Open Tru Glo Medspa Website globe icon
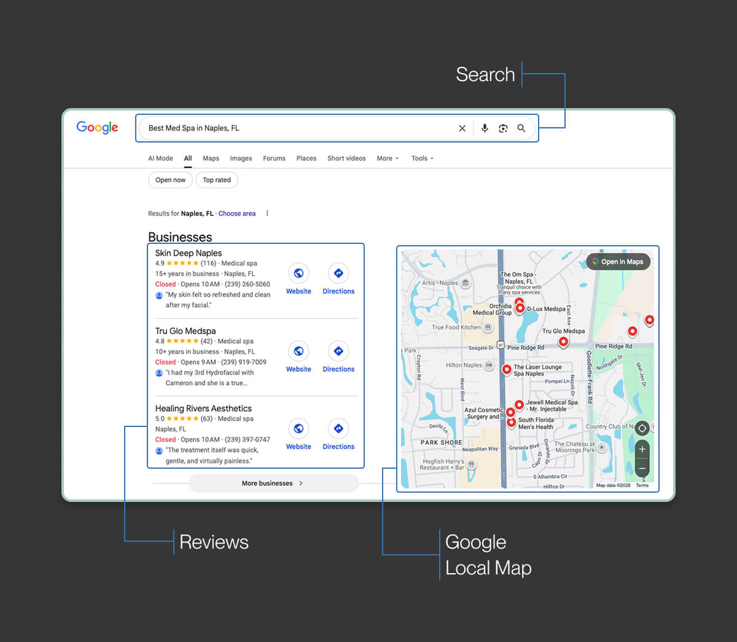 298,351
